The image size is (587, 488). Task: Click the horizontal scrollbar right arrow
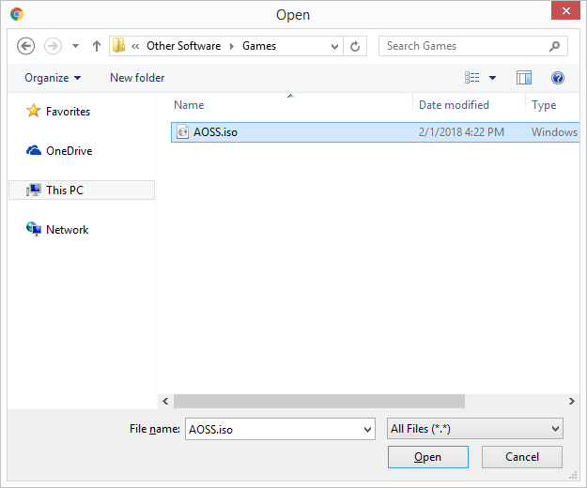572,402
